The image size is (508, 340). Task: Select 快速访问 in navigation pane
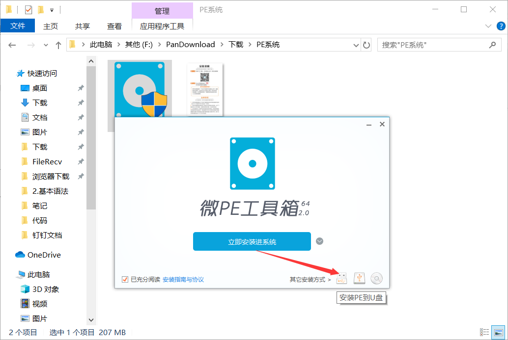tap(37, 74)
